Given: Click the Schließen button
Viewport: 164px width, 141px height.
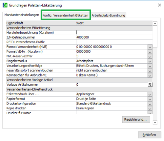Looking at the screenshot, I should point(150,135).
